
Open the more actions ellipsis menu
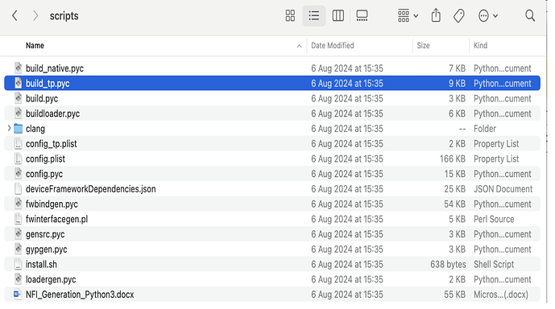488,16
